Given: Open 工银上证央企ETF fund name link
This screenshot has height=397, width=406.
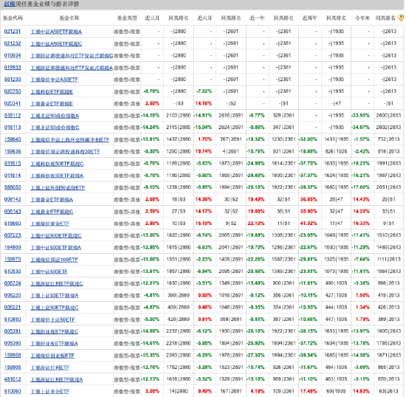Looking at the screenshot, I should click(x=50, y=391).
